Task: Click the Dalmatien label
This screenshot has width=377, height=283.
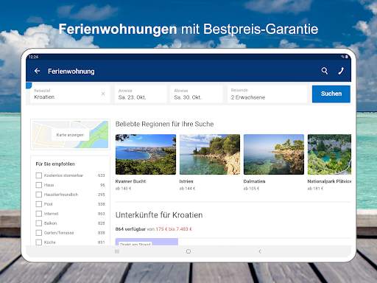Action: [254, 181]
